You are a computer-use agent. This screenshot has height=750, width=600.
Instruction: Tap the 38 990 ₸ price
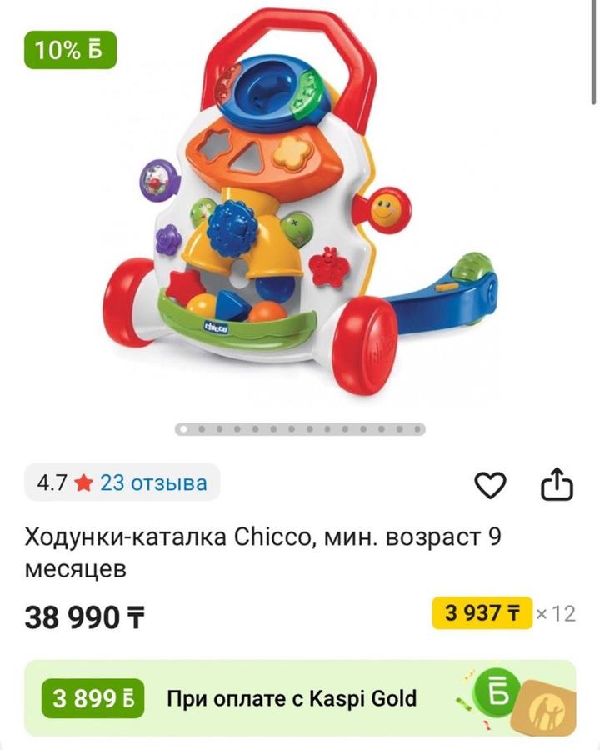84,617
